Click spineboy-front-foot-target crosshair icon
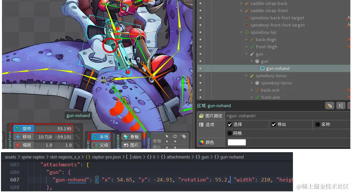 click(x=247, y=25)
